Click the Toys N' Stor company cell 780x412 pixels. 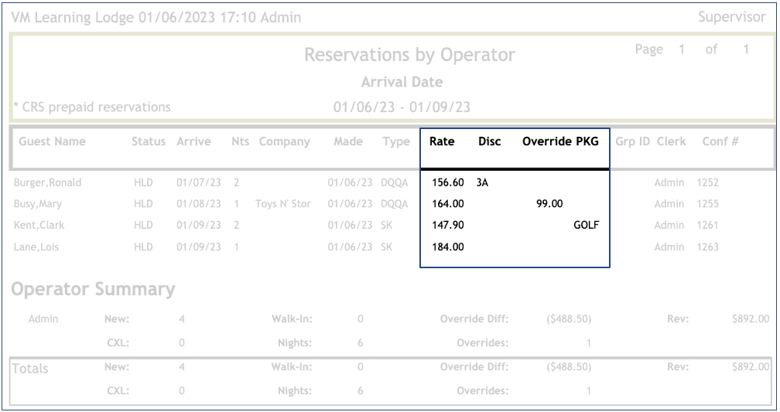(287, 204)
